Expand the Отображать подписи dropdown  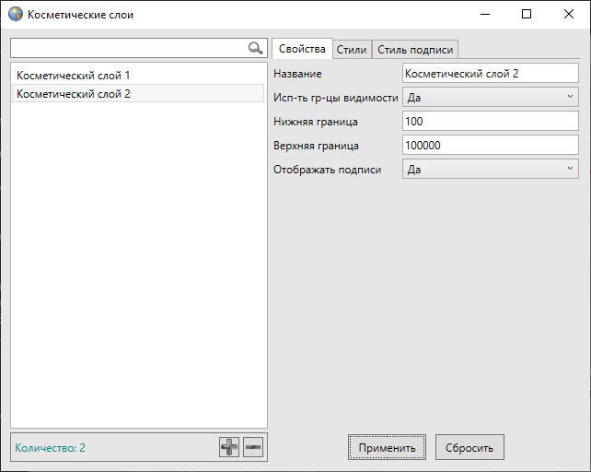click(x=490, y=169)
